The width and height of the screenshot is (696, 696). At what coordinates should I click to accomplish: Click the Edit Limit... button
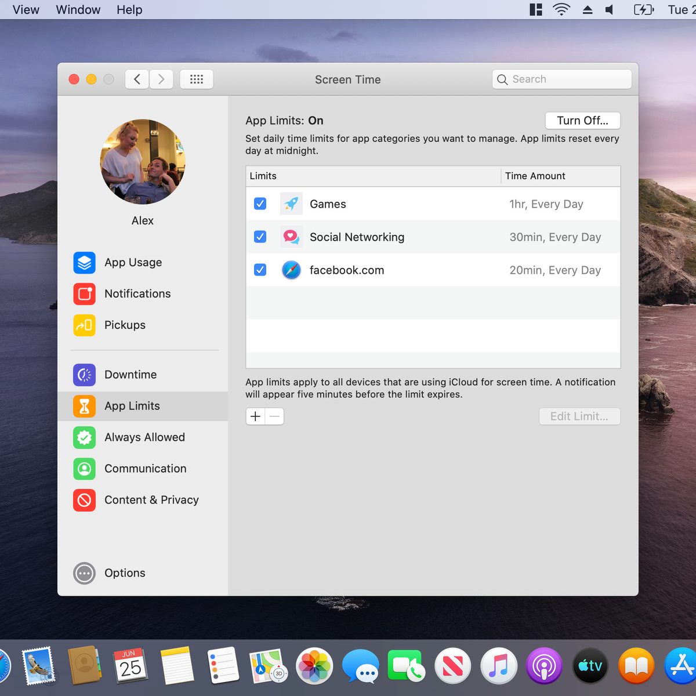pyautogui.click(x=579, y=416)
